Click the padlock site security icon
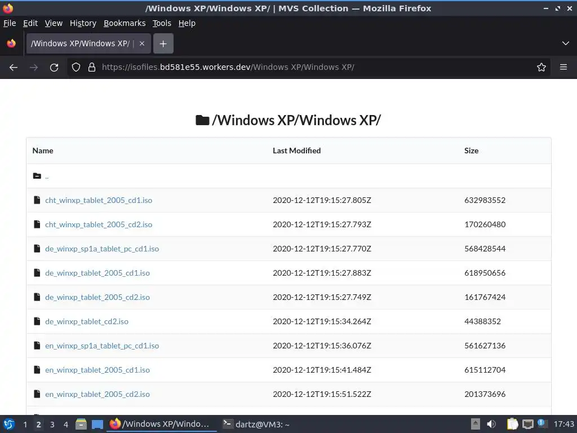Screen dimensions: 577x433 click(92, 68)
